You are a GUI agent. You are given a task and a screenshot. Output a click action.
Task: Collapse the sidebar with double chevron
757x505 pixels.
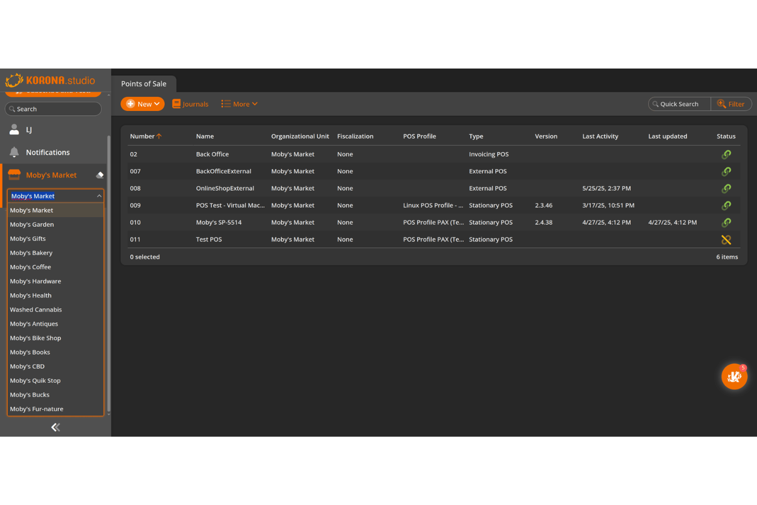[55, 427]
